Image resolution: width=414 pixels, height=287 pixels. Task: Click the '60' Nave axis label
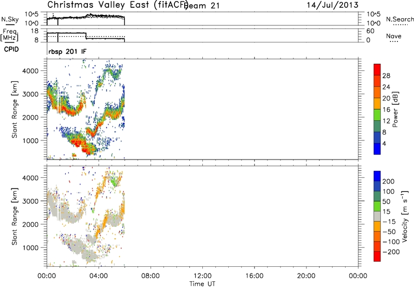pos(371,31)
